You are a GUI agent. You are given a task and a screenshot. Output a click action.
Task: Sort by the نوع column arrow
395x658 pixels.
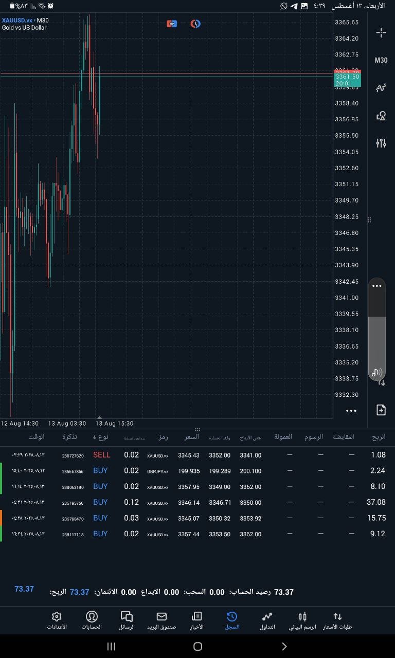click(95, 437)
